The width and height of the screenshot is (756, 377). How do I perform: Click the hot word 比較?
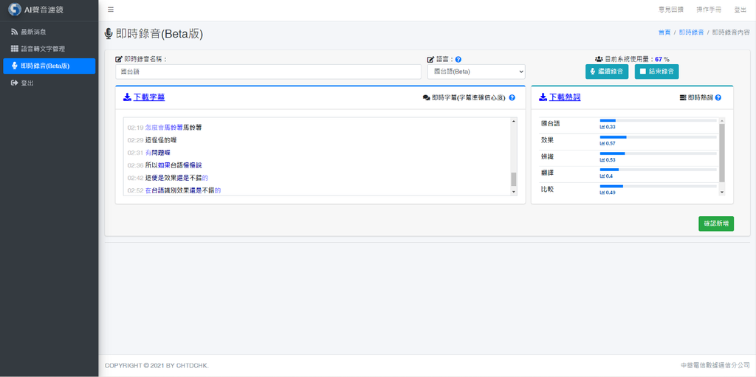(x=547, y=189)
